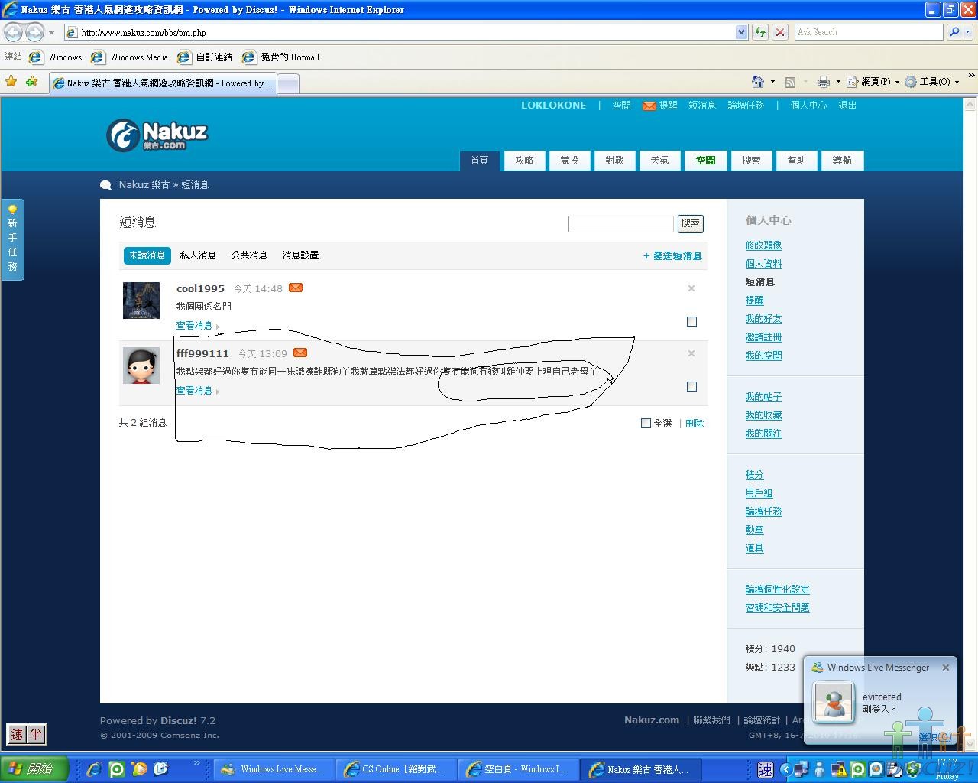The image size is (978, 783).
Task: Open a new blank tab
Action: point(287,83)
